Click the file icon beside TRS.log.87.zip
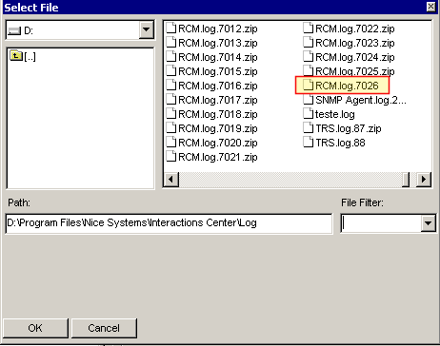 tap(309, 127)
